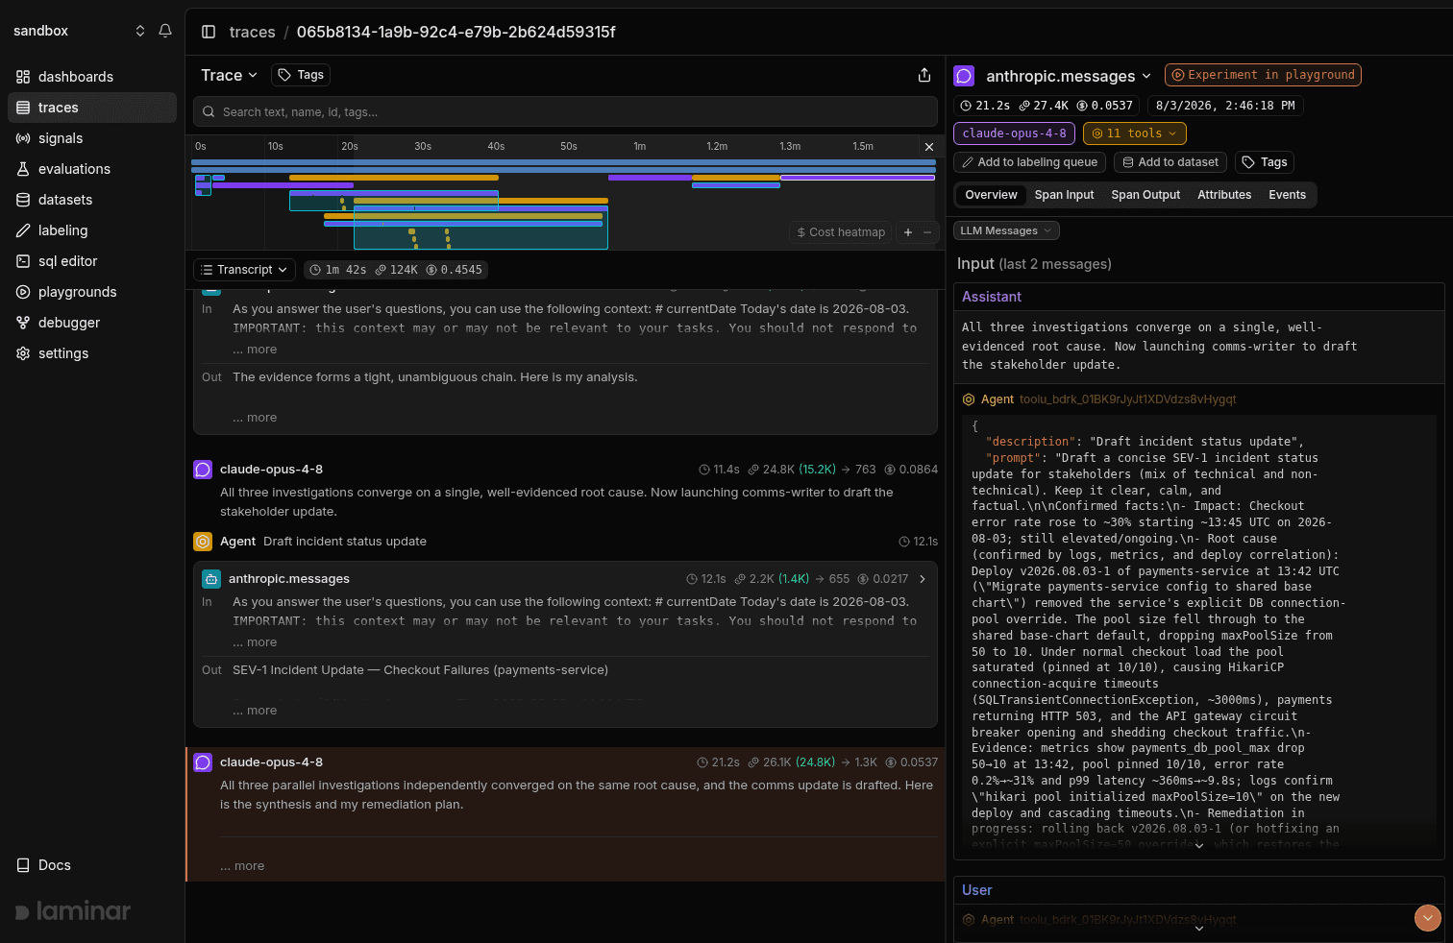Open notifications bell icon
The width and height of the screenshot is (1453, 943).
[165, 31]
